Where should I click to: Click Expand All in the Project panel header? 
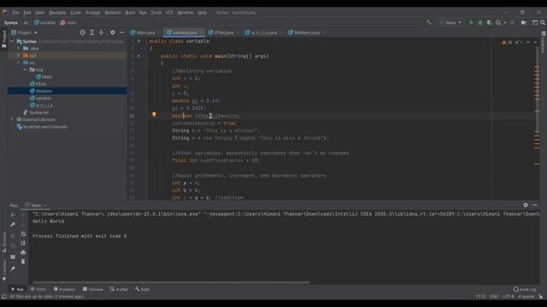(x=91, y=32)
